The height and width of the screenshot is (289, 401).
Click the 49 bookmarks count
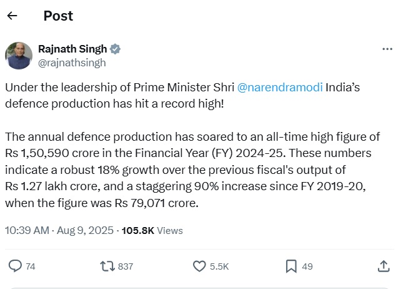(307, 266)
